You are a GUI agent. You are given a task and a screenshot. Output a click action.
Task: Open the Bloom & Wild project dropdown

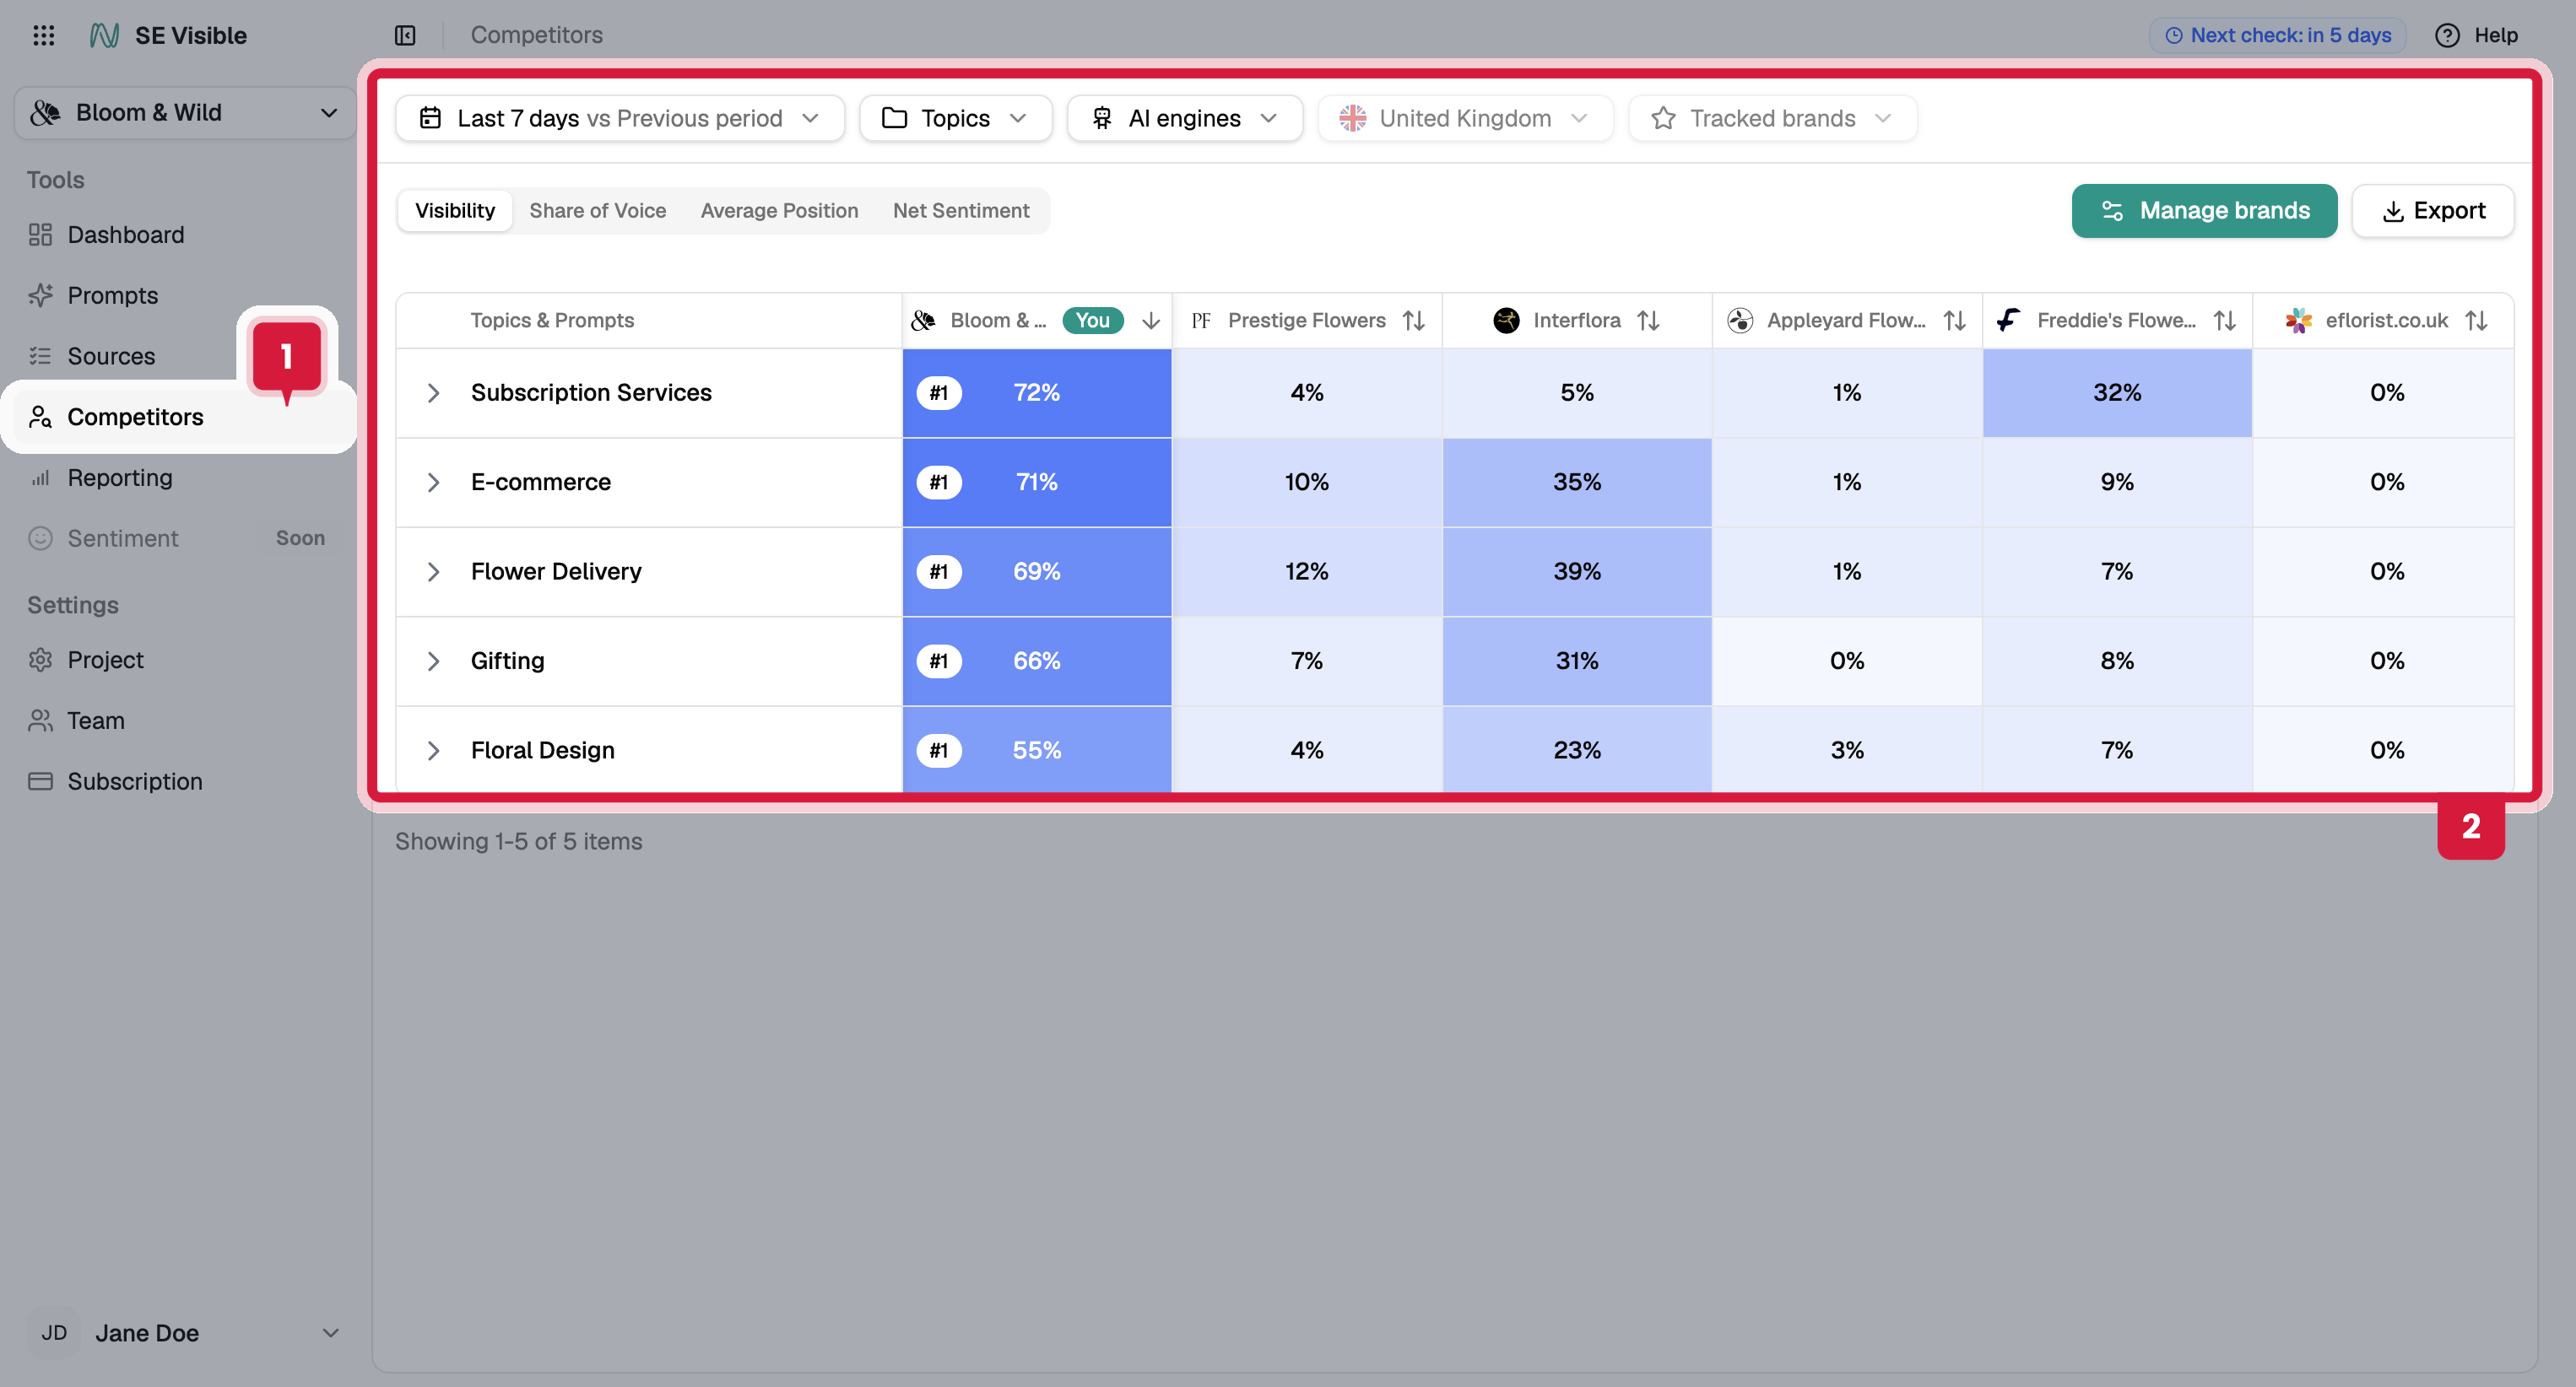(185, 113)
